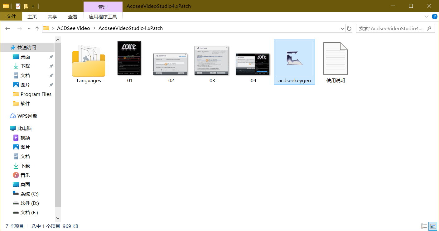This screenshot has height=231, width=439.
Task: Open the Help question mark icon
Action: pos(434,16)
